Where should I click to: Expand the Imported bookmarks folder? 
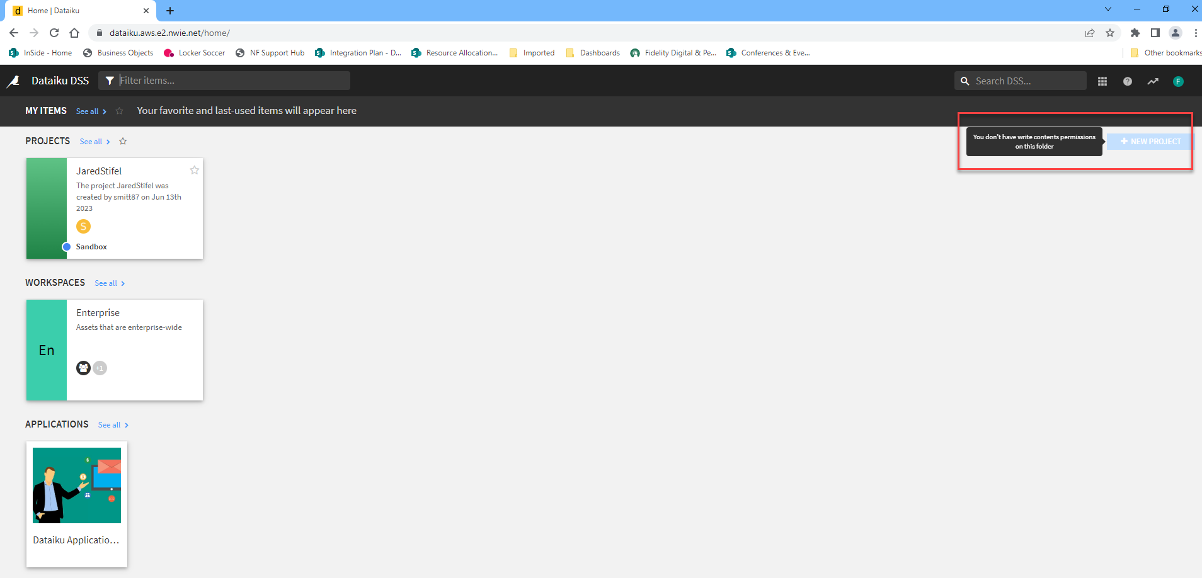click(x=532, y=53)
